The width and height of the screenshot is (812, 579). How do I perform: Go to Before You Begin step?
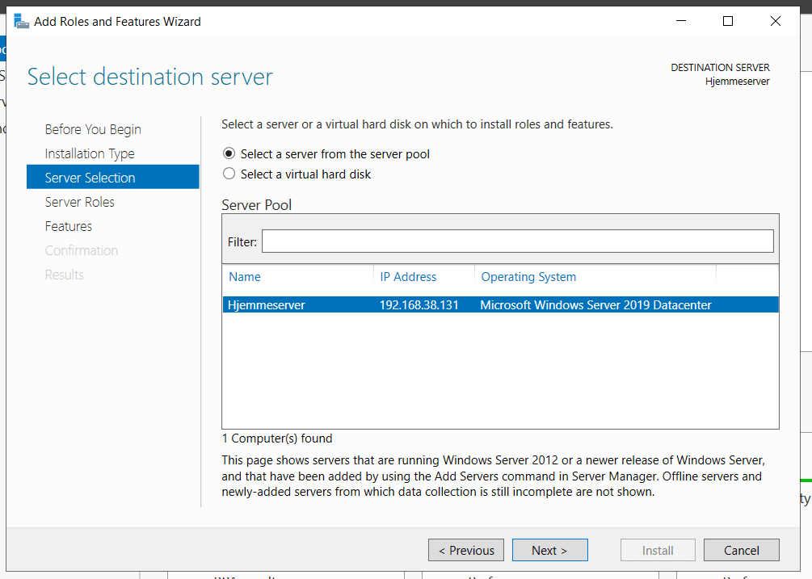pyautogui.click(x=93, y=129)
